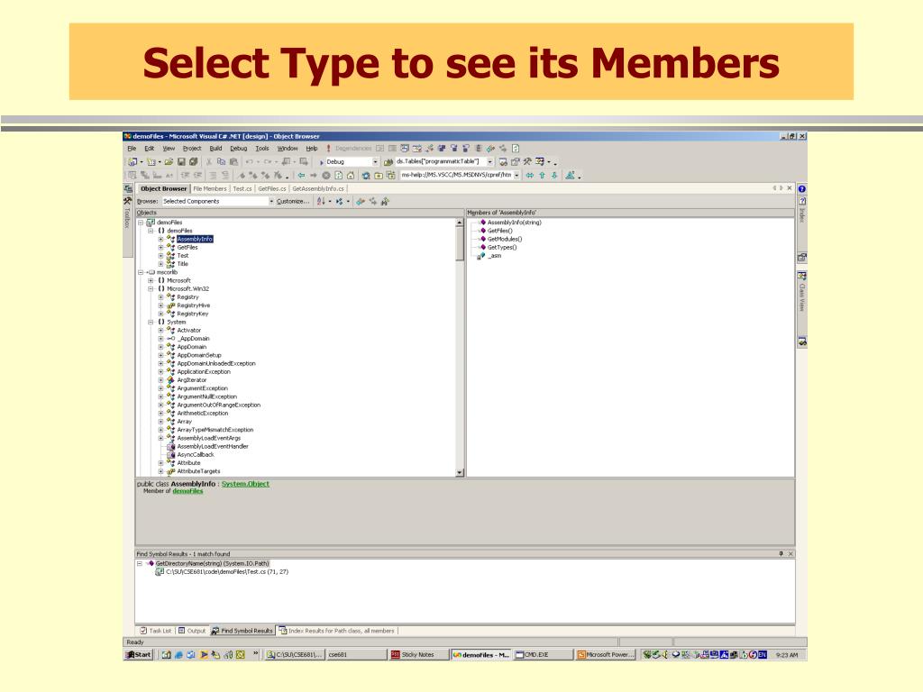
Task: Click the Paste toolbar icon
Action: (x=233, y=162)
